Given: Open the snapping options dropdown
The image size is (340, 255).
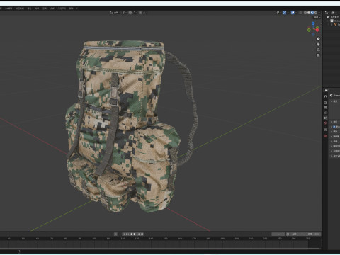Looking at the screenshot, I should (x=135, y=13).
